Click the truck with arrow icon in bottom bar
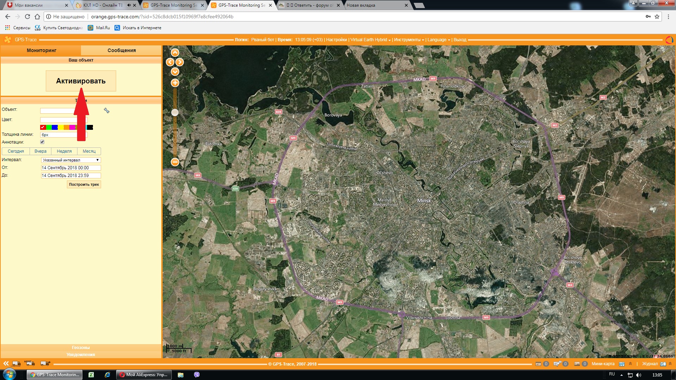The width and height of the screenshot is (676, 380). tap(45, 363)
